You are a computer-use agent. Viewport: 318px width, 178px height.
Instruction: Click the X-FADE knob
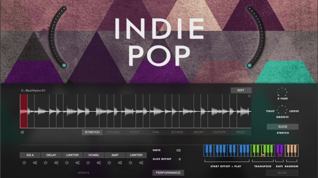(x=282, y=92)
